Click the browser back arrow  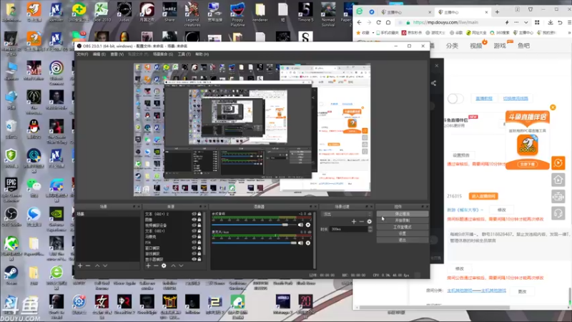360,22
